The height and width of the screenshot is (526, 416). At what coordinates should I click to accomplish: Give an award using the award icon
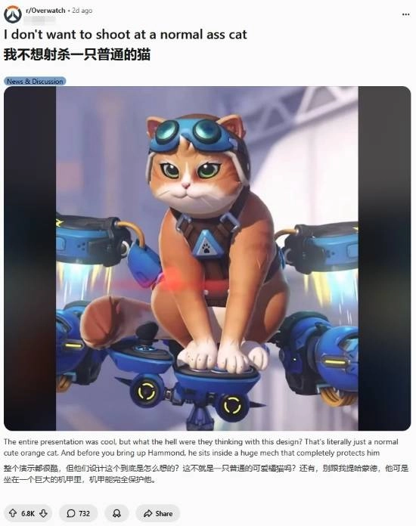point(116,513)
